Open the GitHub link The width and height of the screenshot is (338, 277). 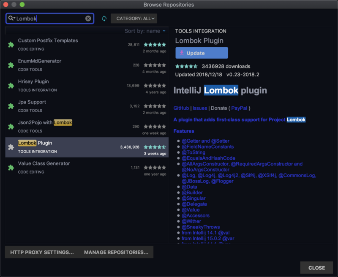tap(181, 108)
